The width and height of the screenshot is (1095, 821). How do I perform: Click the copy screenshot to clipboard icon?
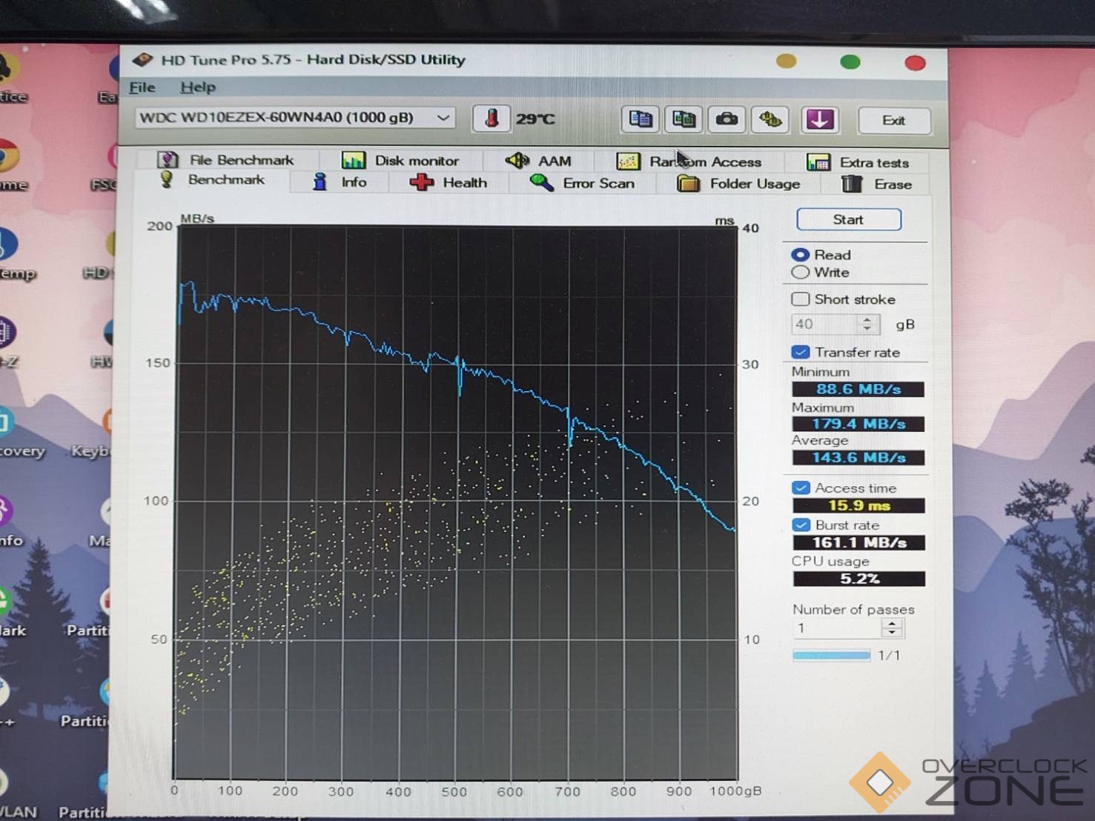point(684,119)
